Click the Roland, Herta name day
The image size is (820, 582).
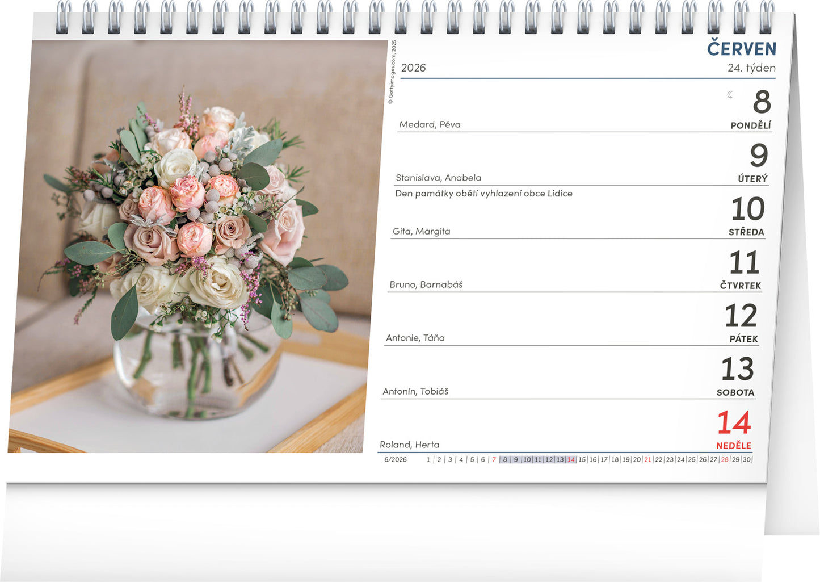click(409, 445)
